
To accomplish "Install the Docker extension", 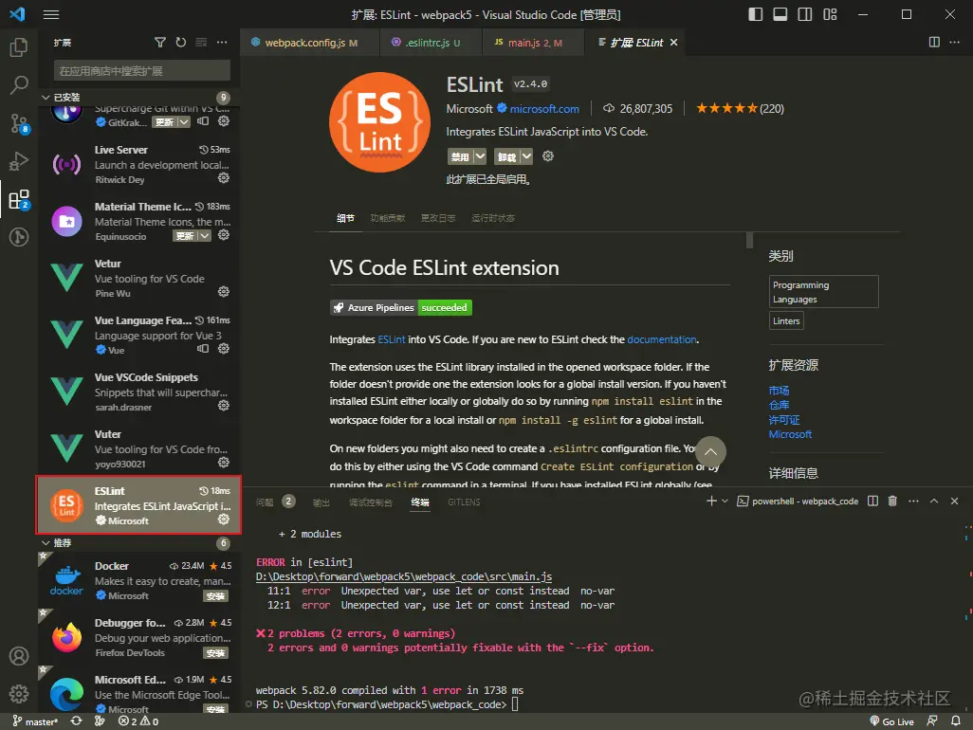I will (x=215, y=596).
